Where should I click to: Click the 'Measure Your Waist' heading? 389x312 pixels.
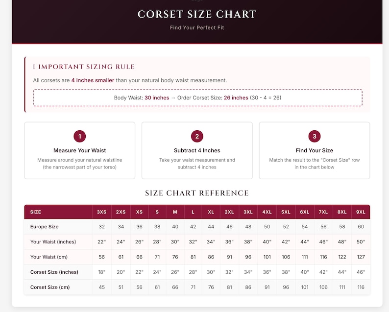[x=80, y=150]
